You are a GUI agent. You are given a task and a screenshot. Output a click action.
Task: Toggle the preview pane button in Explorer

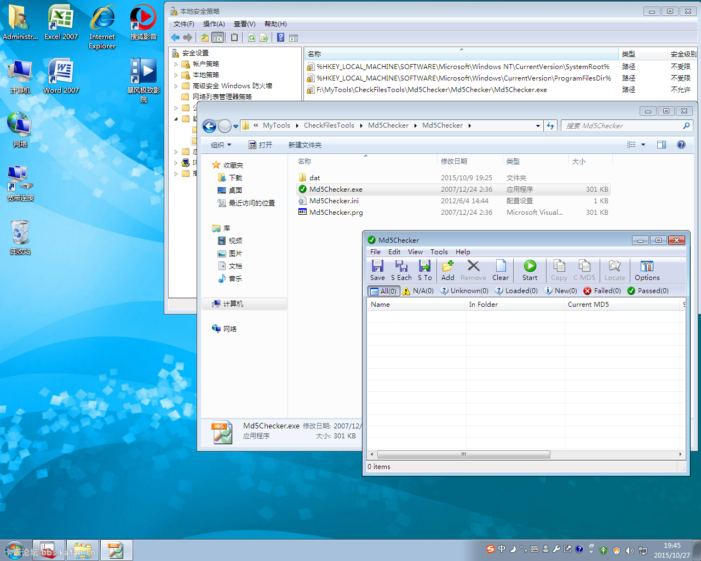[662, 145]
